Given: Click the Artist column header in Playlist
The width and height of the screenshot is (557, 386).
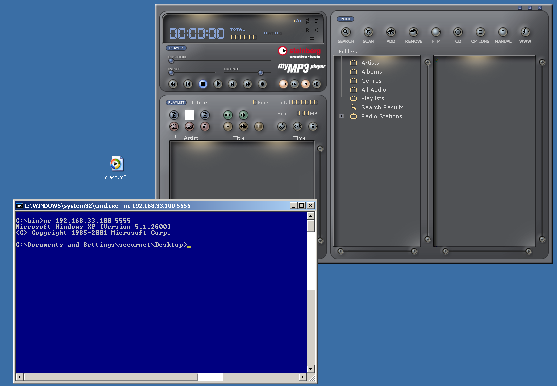Looking at the screenshot, I should click(191, 138).
